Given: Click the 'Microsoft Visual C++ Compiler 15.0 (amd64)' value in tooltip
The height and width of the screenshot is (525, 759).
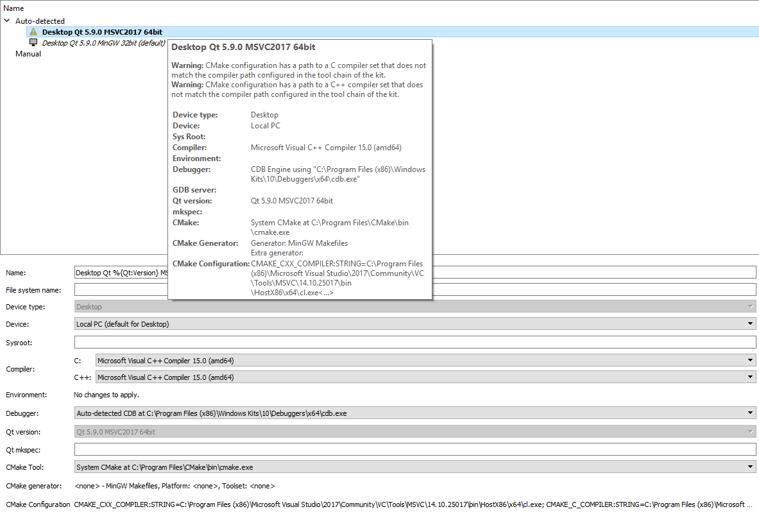Looking at the screenshot, I should (326, 147).
